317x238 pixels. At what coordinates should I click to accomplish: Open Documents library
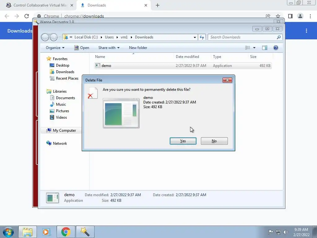coord(65,98)
